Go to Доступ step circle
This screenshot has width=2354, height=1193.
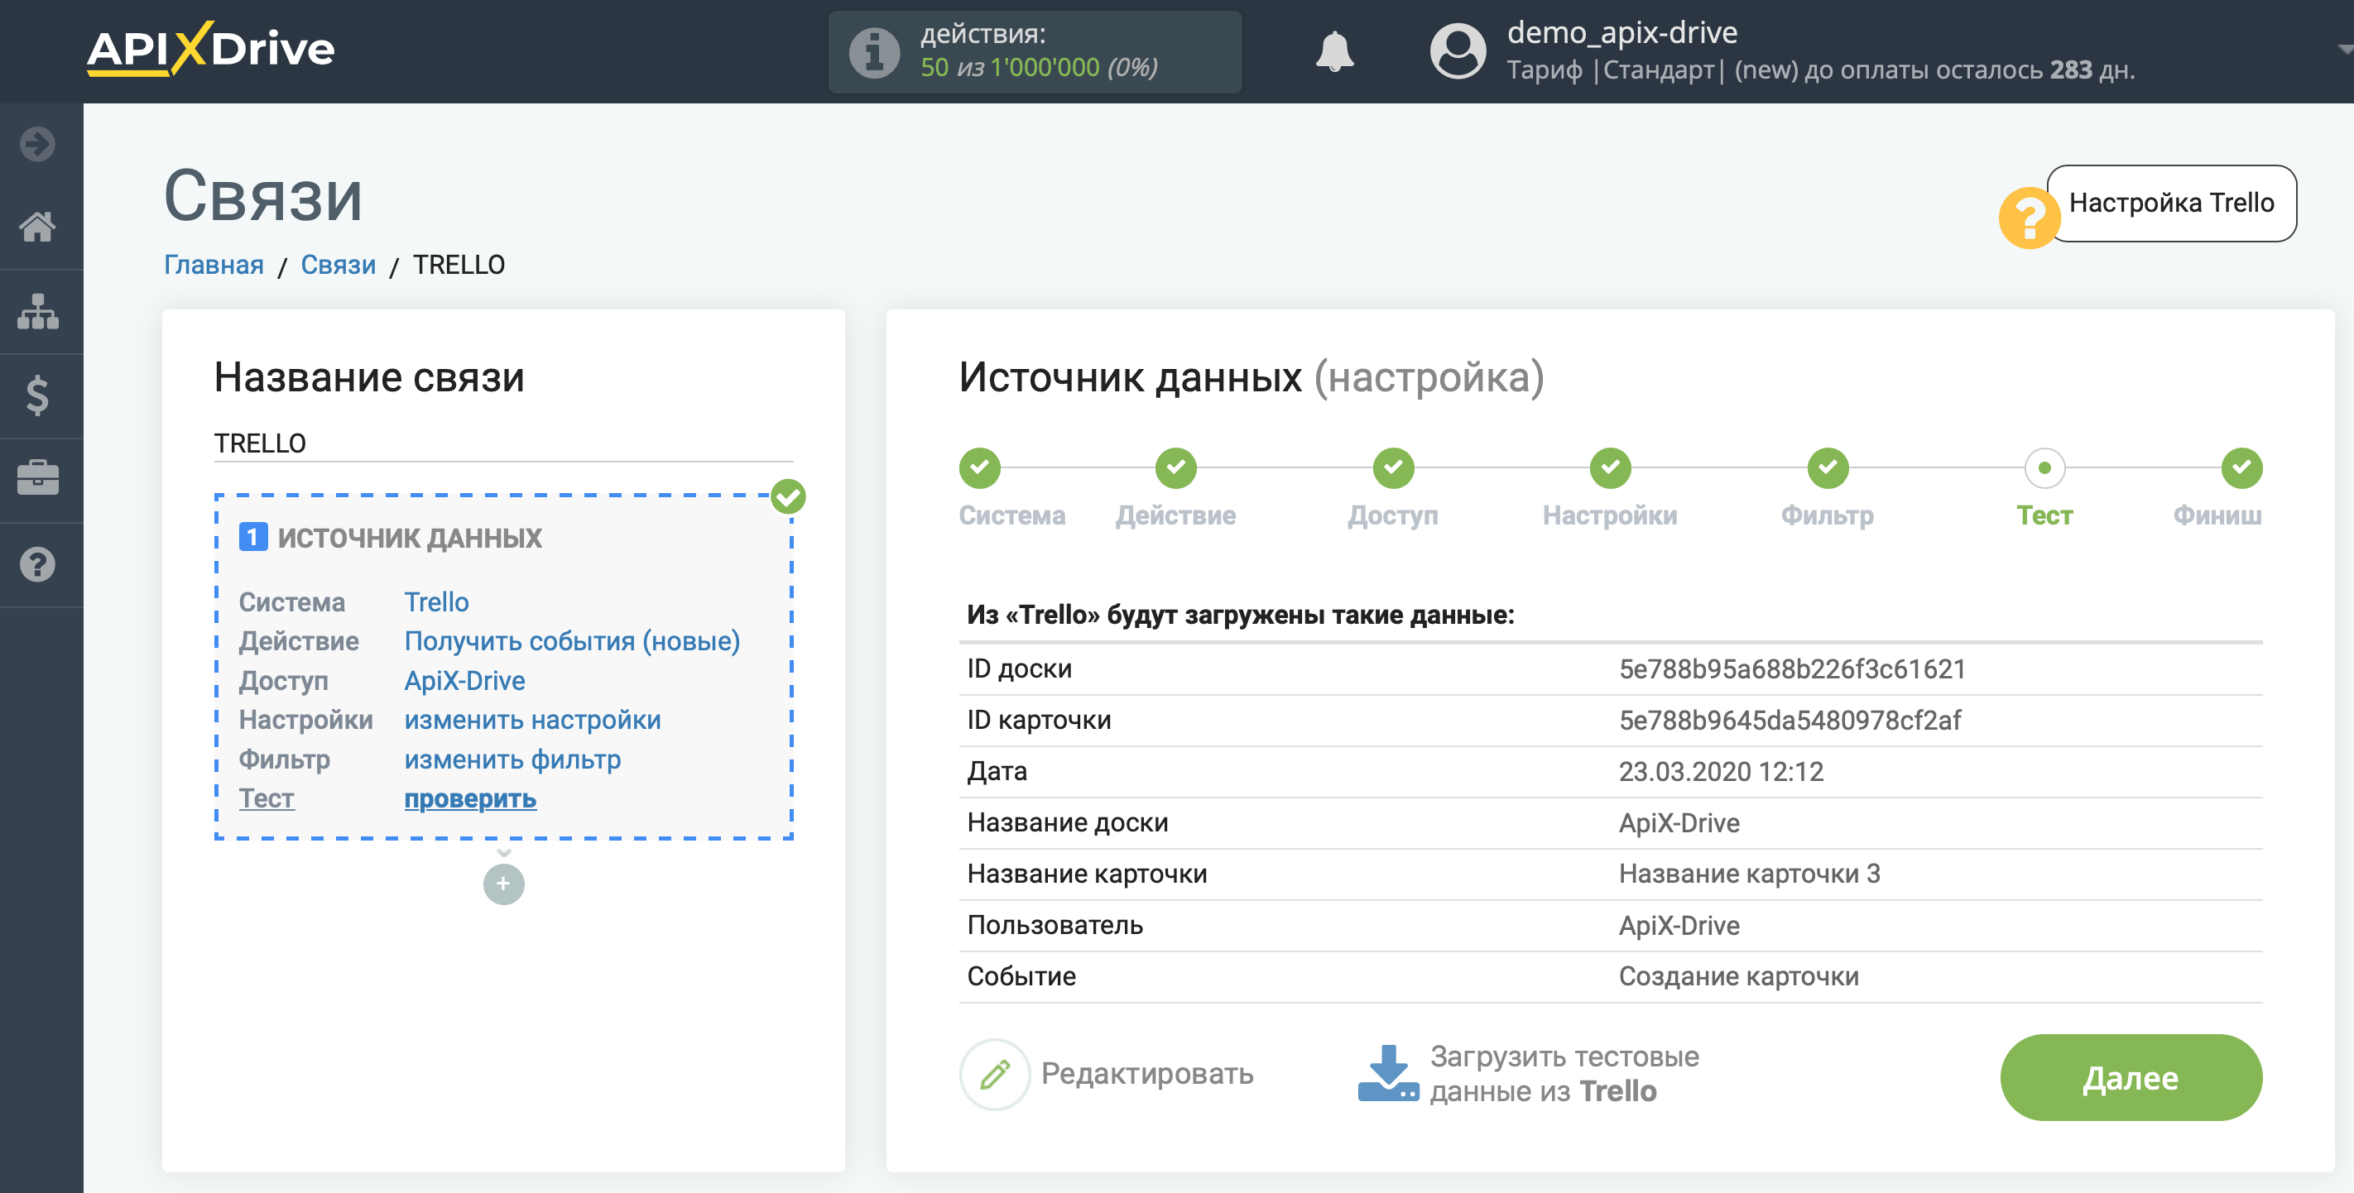1393,467
